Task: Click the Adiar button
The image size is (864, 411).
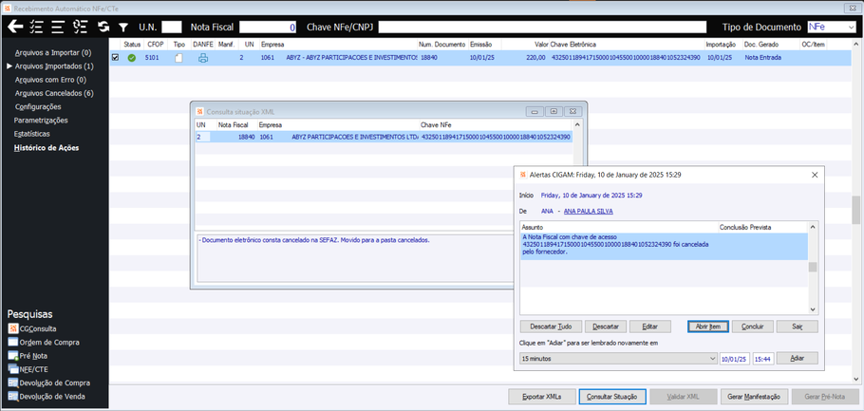Action: point(798,359)
